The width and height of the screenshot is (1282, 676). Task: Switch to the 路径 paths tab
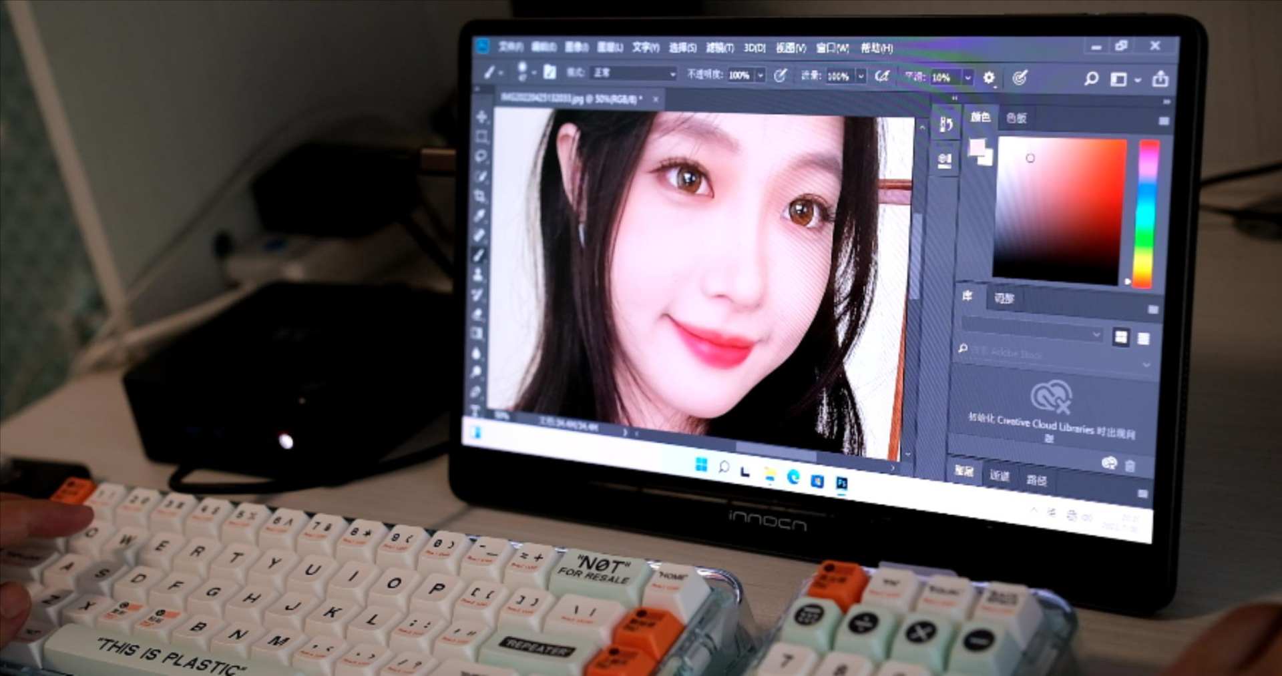coord(1036,480)
